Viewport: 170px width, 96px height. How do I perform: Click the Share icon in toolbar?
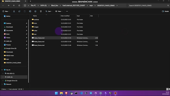[35, 11]
